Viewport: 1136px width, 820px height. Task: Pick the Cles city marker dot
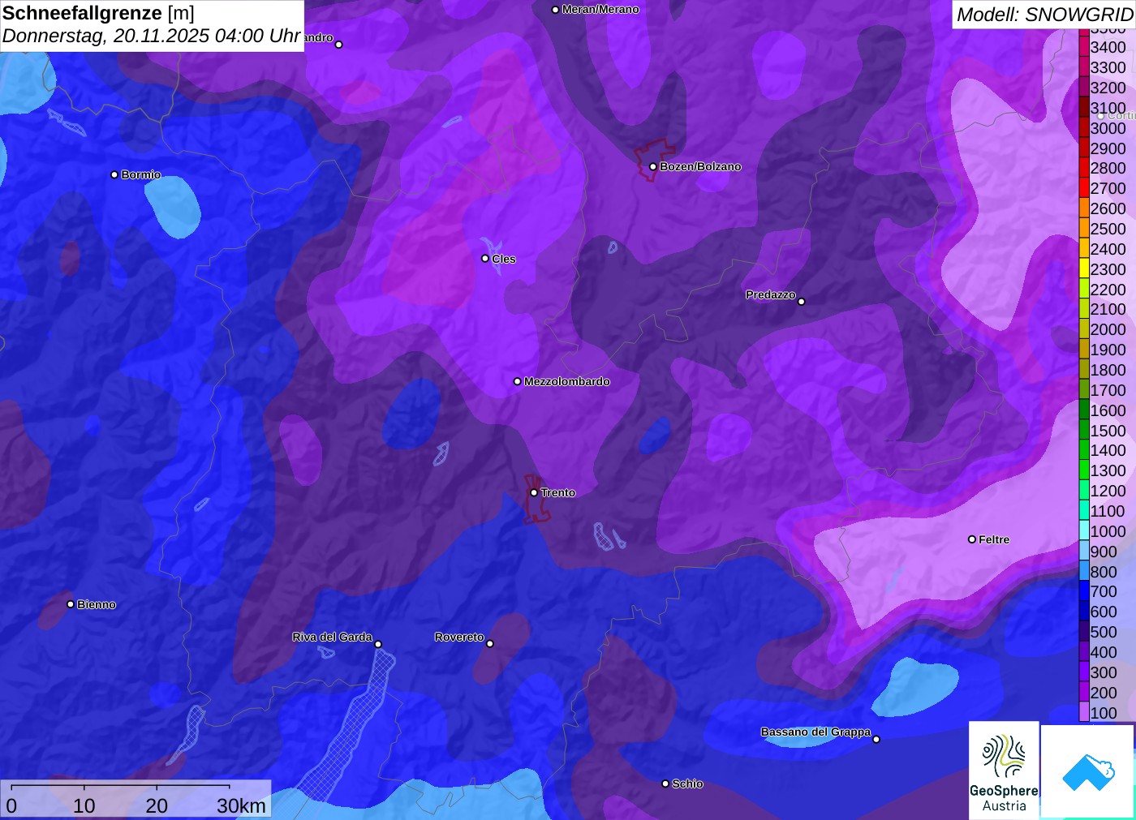tap(485, 259)
